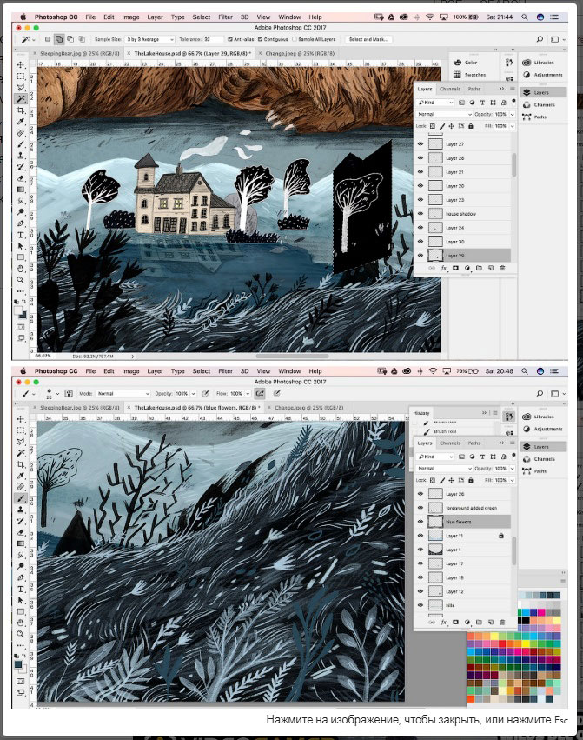Image resolution: width=583 pixels, height=740 pixels.
Task: Click the search icon in the Layer 29 window options bar
Action: click(540, 39)
